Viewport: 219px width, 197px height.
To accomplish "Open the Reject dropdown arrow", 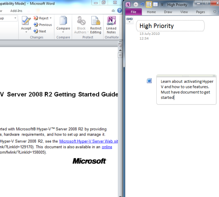I will coord(51,18).
